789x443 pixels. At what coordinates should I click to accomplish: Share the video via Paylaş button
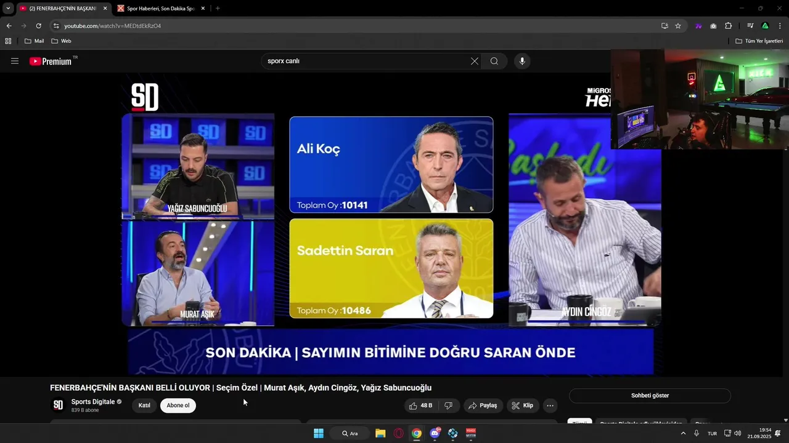(483, 405)
